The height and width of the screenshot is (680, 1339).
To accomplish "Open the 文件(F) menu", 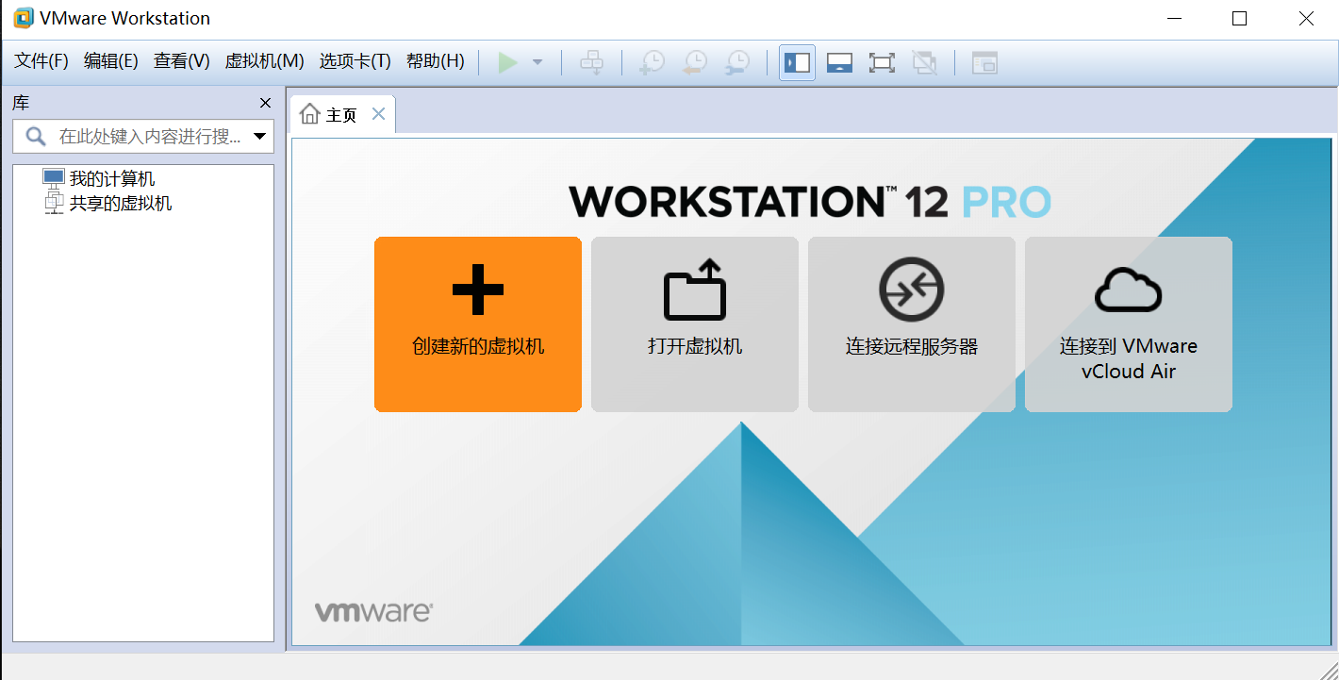I will coord(41,61).
